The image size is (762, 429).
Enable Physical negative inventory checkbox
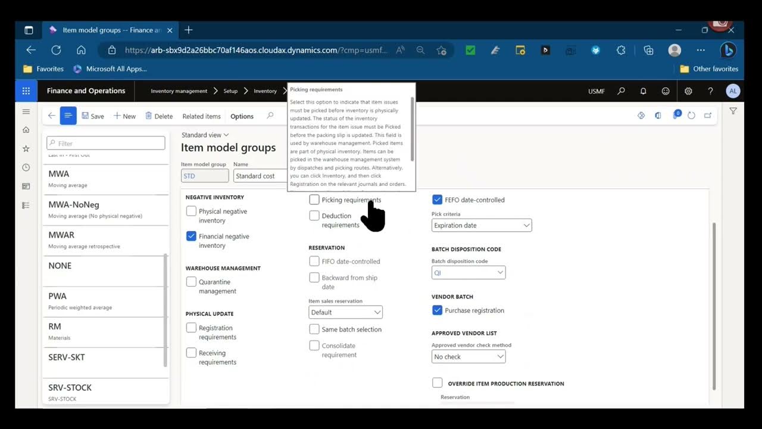point(191,211)
